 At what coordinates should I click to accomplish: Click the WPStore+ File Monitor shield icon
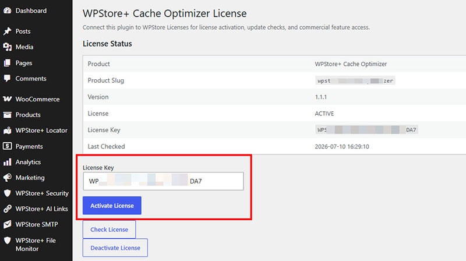(x=8, y=240)
